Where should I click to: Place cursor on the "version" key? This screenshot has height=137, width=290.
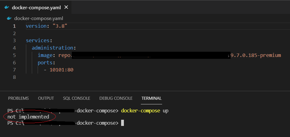(x=35, y=26)
